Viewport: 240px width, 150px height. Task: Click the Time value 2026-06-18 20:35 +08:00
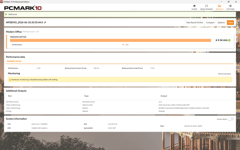click(x=193, y=126)
